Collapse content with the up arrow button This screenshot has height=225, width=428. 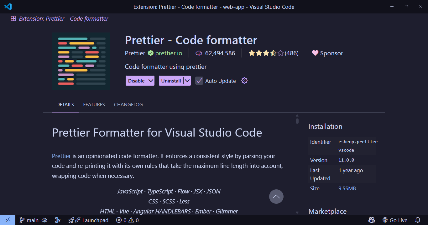tap(276, 196)
